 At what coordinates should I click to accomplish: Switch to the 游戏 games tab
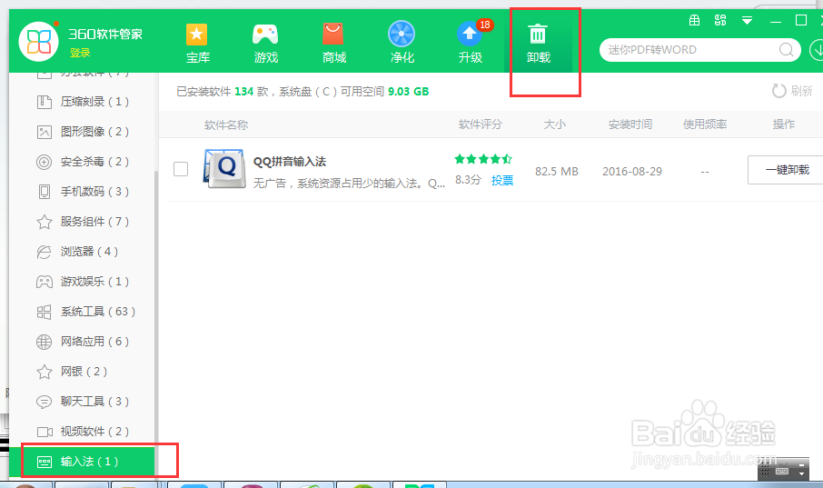(x=265, y=43)
